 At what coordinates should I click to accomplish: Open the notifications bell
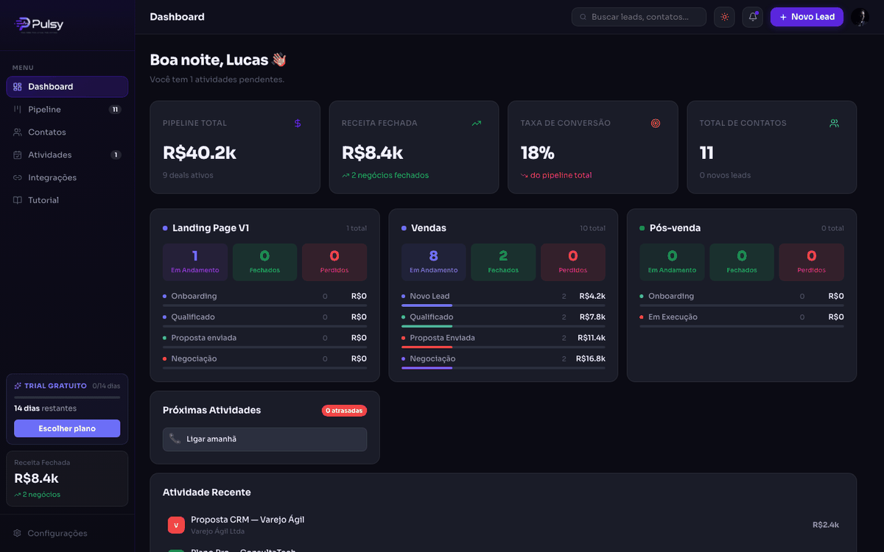[753, 17]
